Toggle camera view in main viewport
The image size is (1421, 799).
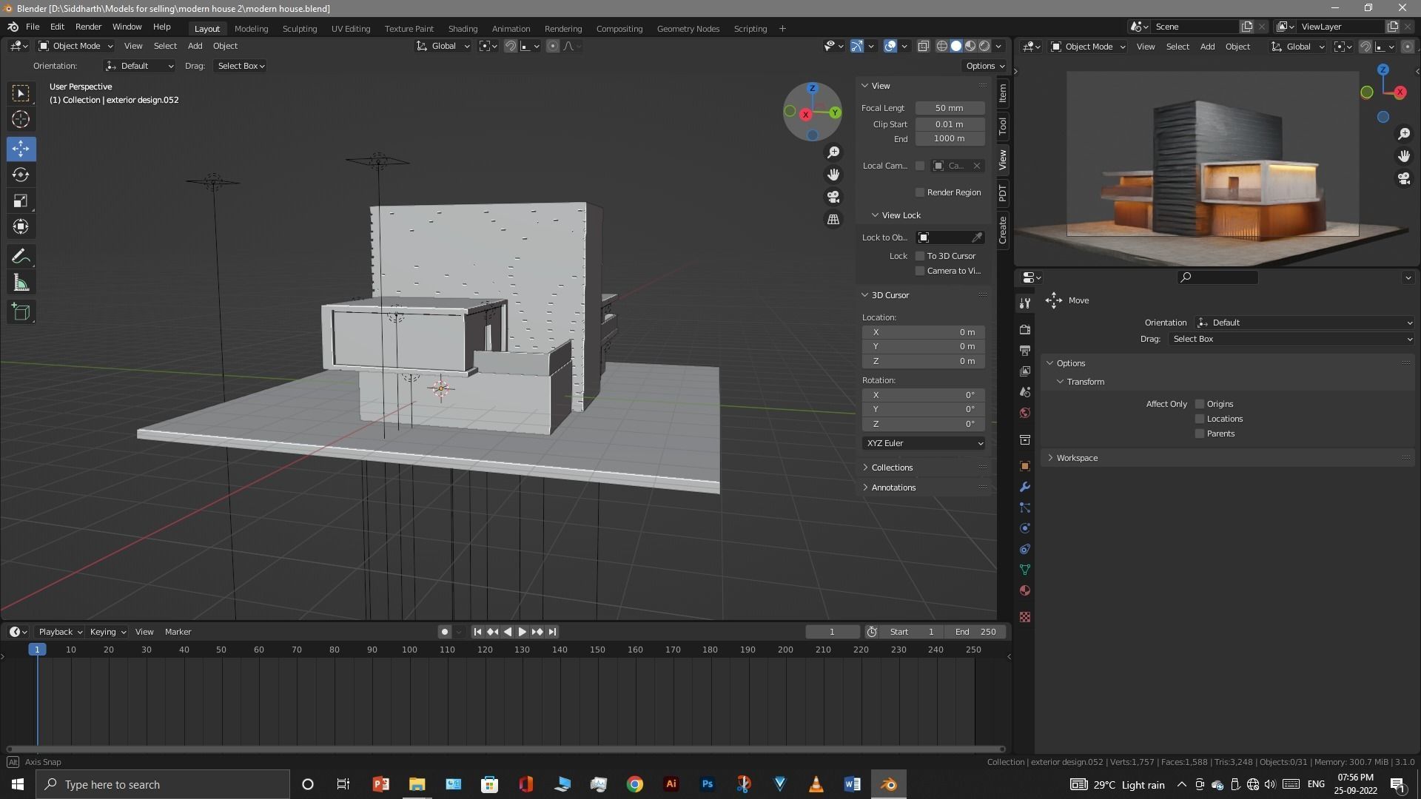tap(833, 197)
